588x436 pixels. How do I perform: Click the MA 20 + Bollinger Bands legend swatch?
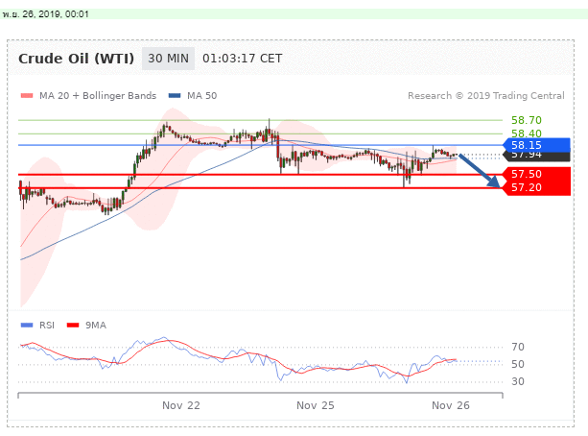26,96
